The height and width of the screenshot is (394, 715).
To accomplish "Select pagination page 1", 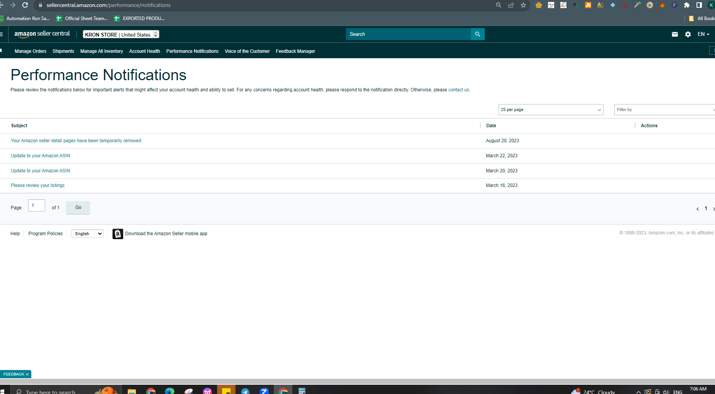I will tap(706, 209).
